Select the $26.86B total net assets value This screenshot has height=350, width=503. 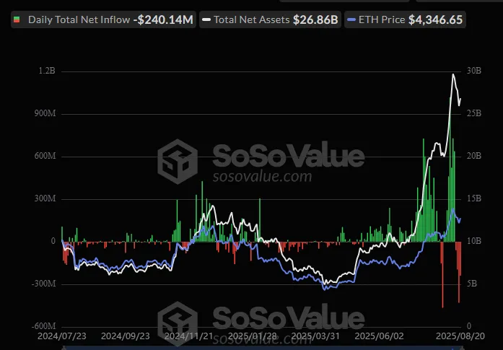[315, 19]
